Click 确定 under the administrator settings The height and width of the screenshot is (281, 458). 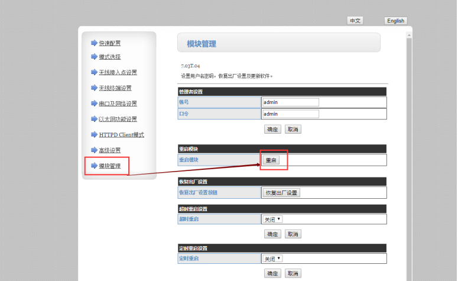pyautogui.click(x=272, y=128)
